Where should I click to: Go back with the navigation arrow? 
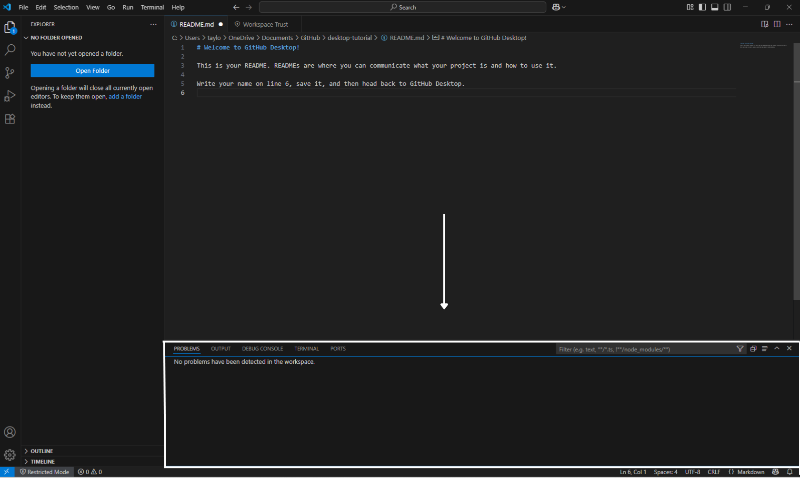[236, 7]
